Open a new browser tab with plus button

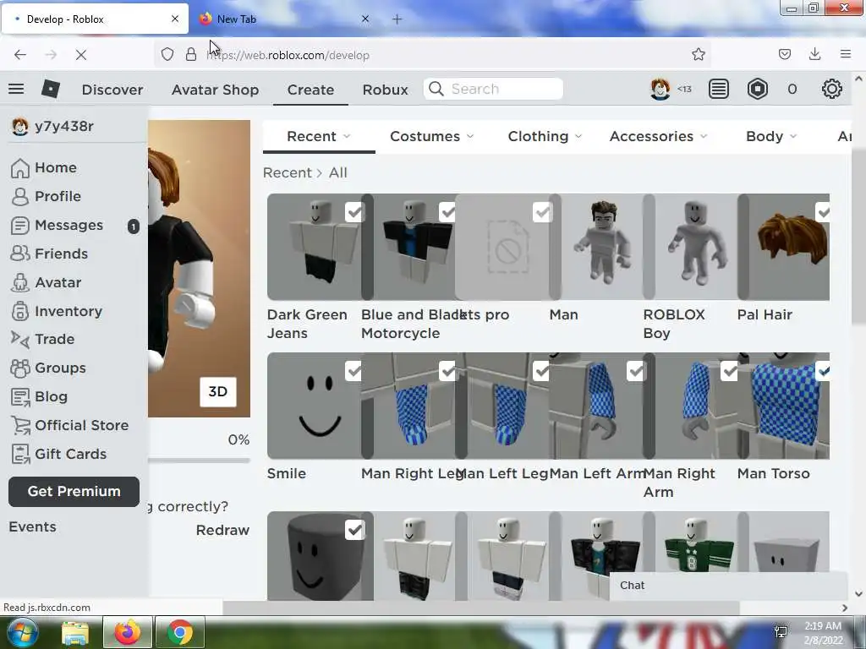coord(397,19)
